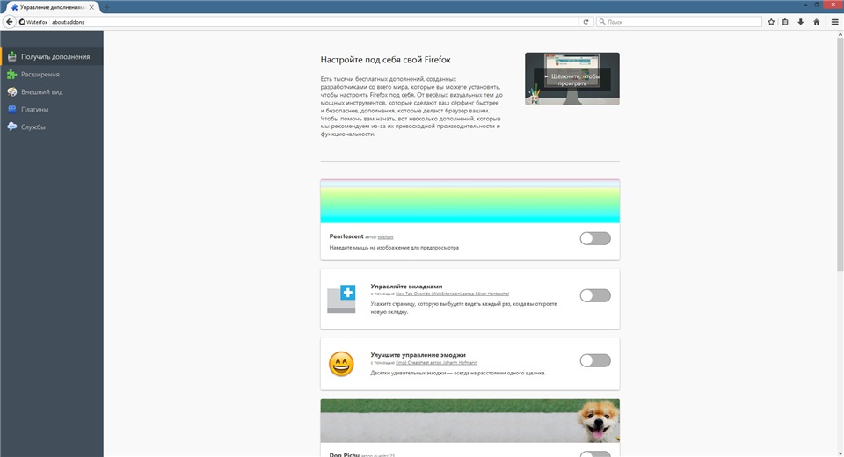The image size is (844, 457).
Task: Click the scrollbar down arrow
Action: 840,453
